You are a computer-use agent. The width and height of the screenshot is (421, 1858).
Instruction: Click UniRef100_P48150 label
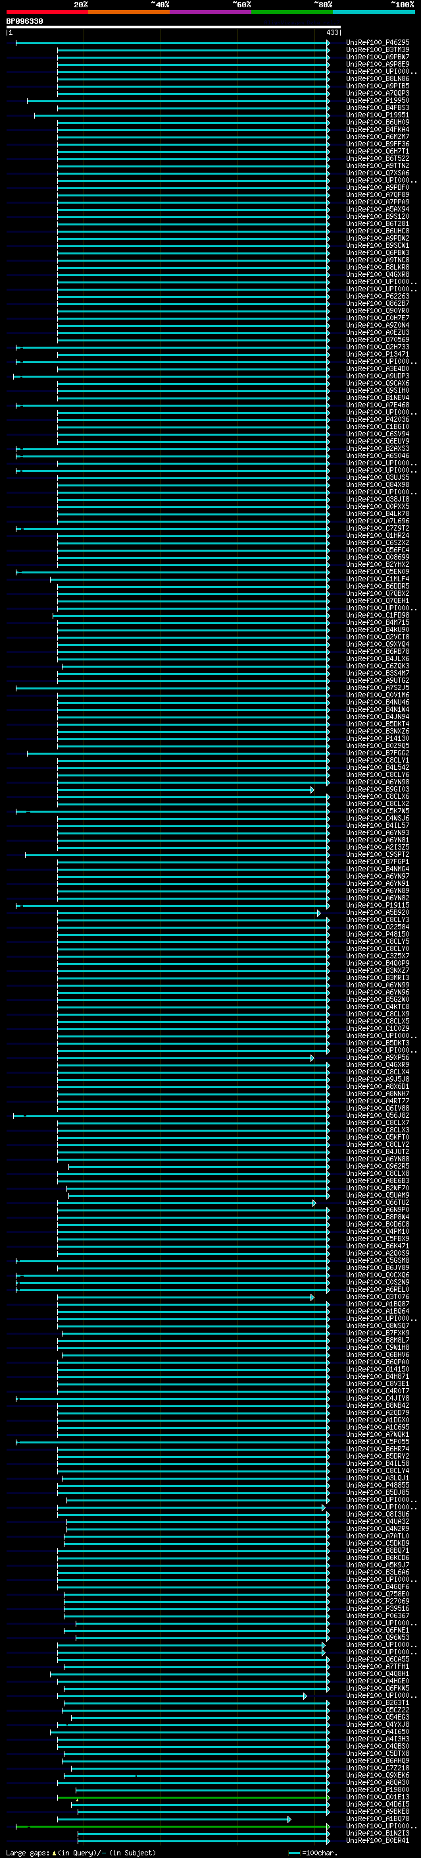[378, 934]
